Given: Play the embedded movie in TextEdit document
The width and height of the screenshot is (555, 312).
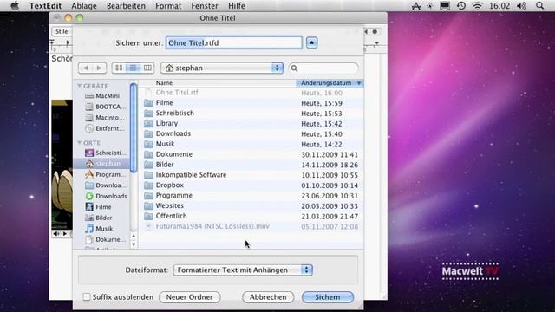Looking at the screenshot, I should (x=65, y=234).
